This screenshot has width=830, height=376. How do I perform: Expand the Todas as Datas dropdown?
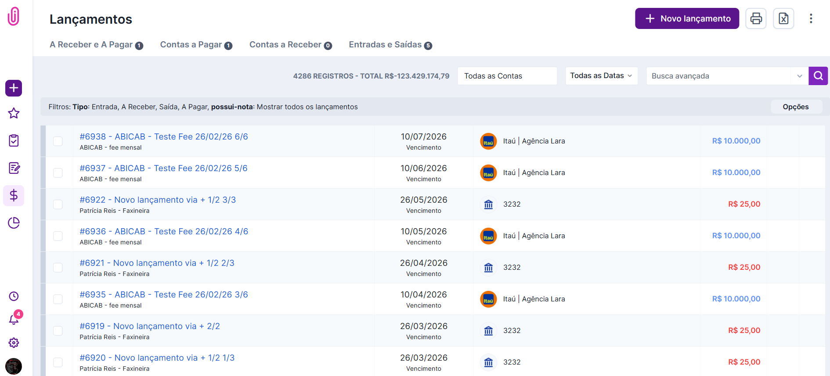pos(601,76)
